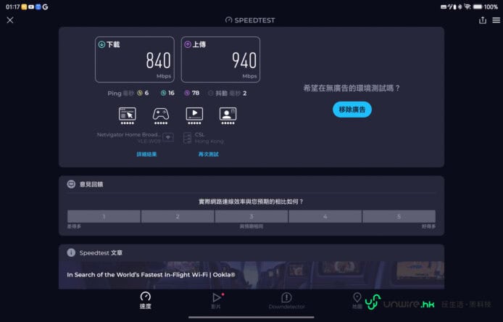Image resolution: width=503 pixels, height=322 pixels.
Task: Tap the feedback speech bubble icon
Action: tap(71, 184)
